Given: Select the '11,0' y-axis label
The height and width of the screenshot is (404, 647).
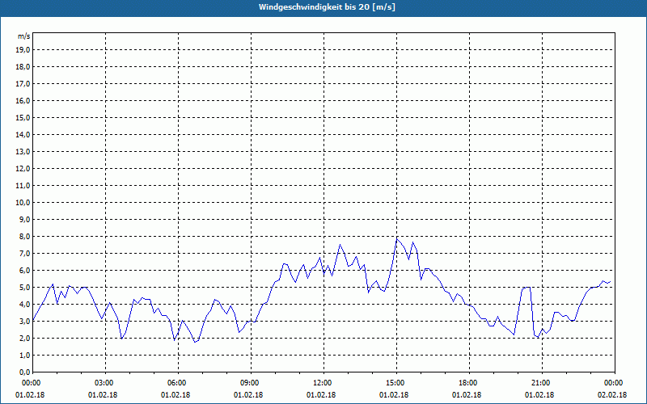Looking at the screenshot, I should pos(23,186).
